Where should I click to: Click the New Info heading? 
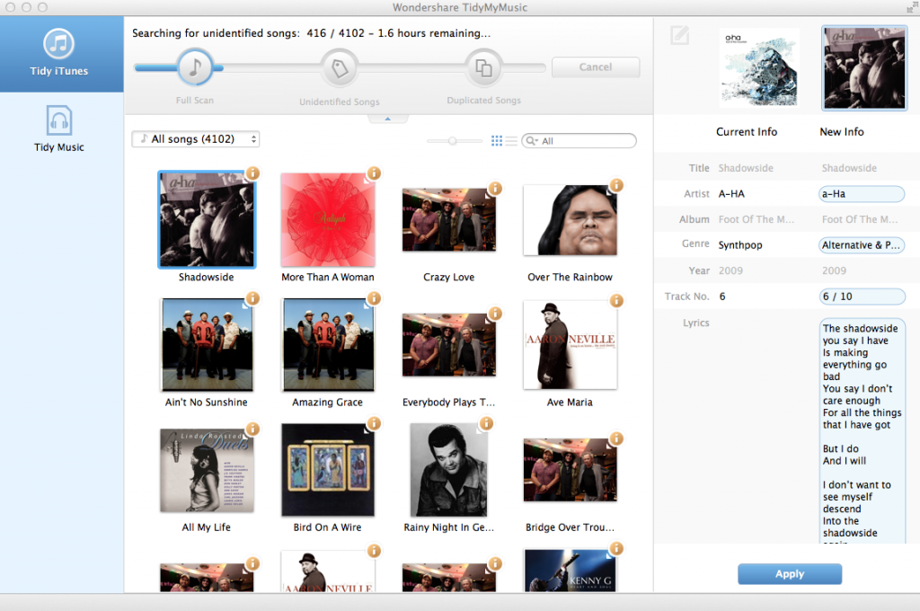(841, 132)
